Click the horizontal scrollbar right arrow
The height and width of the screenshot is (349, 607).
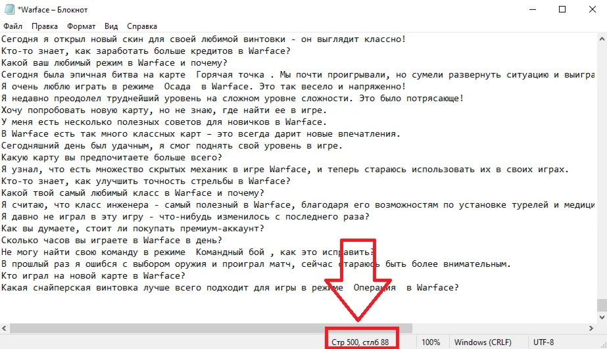click(x=591, y=328)
